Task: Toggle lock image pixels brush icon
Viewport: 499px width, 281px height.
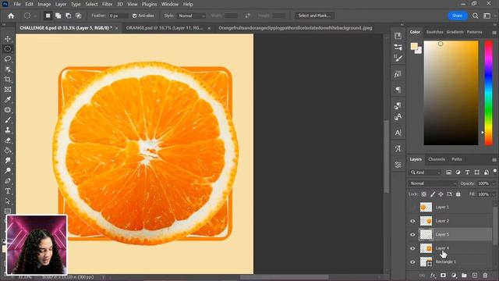Action: point(433,194)
